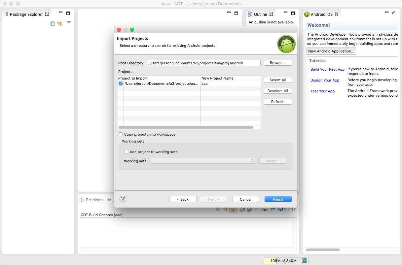Minimize the editor area

[229, 13]
